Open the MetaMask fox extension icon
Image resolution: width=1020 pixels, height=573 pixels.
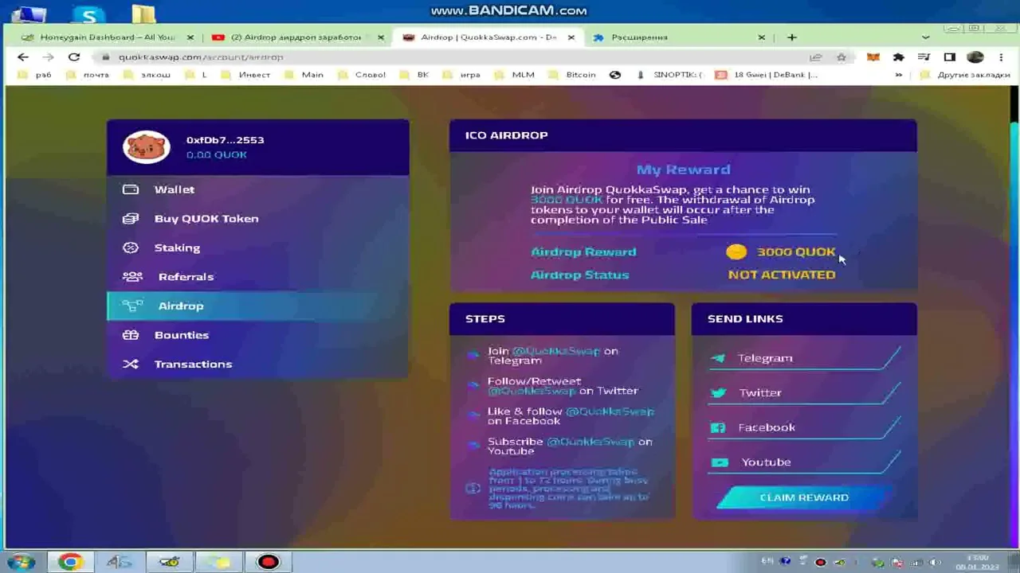873,57
